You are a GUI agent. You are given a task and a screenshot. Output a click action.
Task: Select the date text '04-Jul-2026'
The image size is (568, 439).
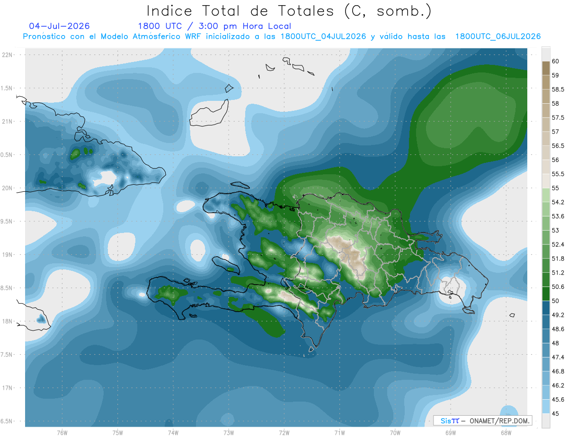pos(59,26)
